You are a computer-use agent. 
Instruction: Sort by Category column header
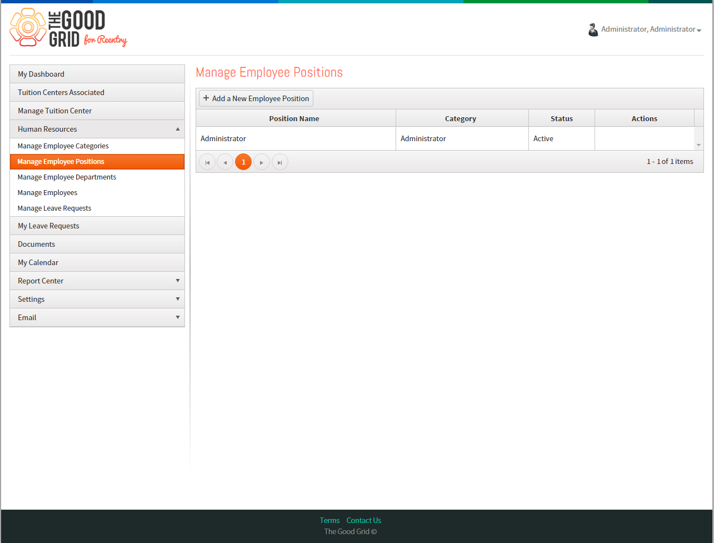pos(462,118)
